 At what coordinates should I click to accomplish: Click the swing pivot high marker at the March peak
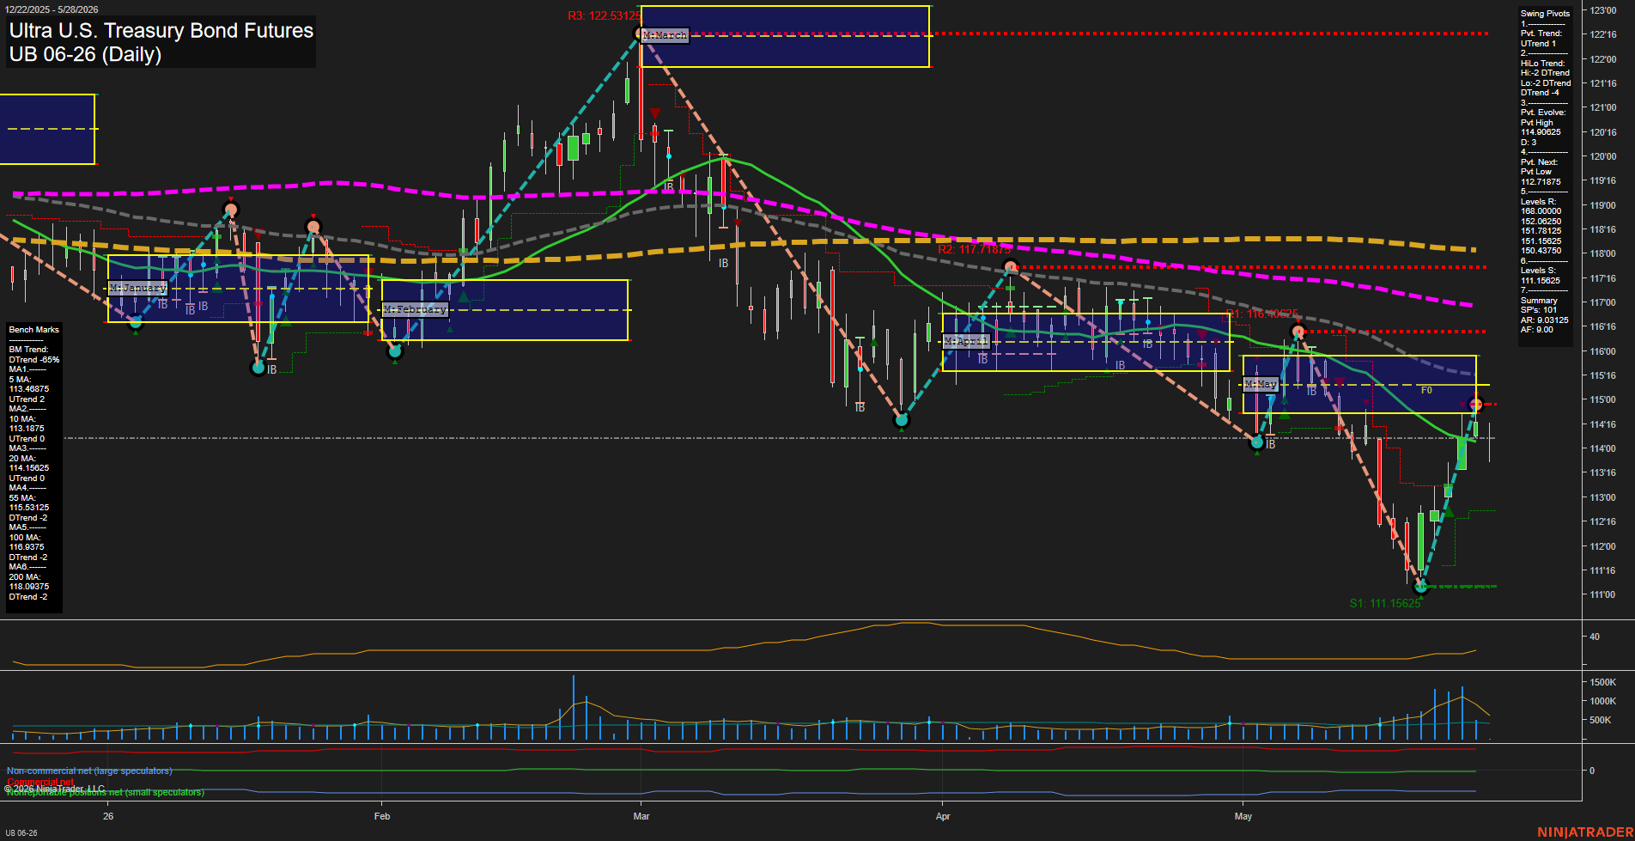pyautogui.click(x=639, y=34)
